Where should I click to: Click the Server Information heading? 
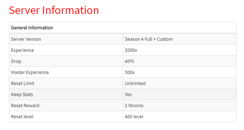(54, 10)
